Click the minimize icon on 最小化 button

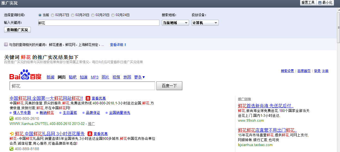[320, 3]
